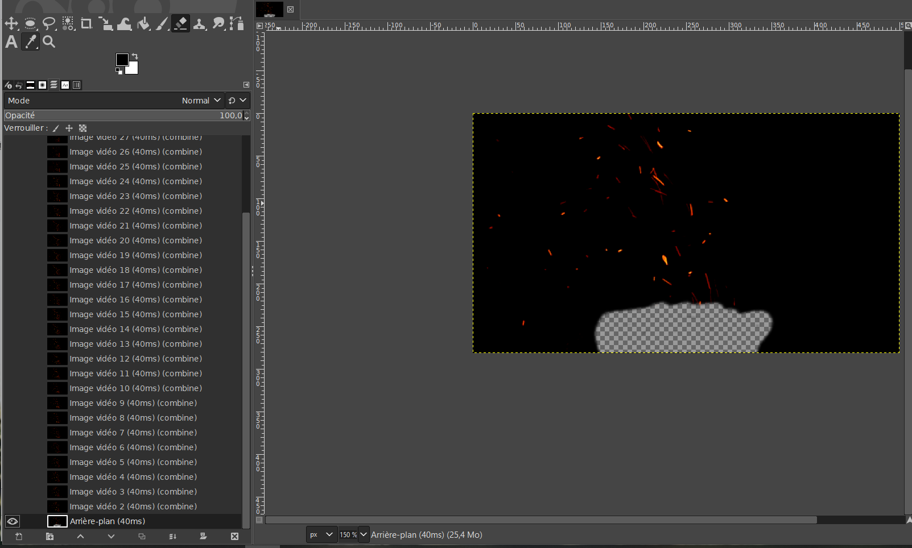Choose the Crop tool
912x548 pixels.
86,23
